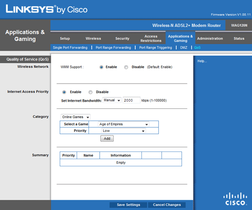Open the Administration tab
252x210 pixels.
pyautogui.click(x=210, y=39)
